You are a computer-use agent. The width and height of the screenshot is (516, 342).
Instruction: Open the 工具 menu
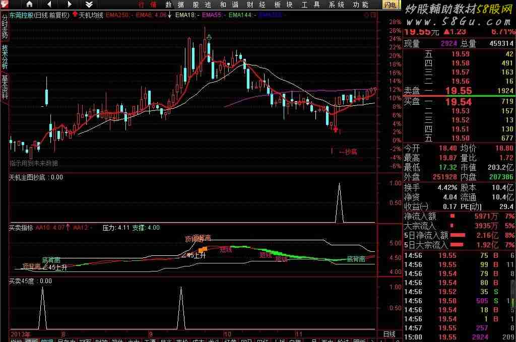(310, 5)
